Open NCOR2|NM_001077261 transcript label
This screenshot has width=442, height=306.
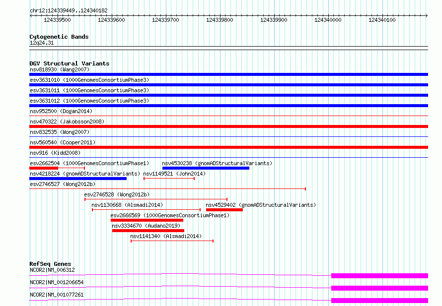coord(57,295)
